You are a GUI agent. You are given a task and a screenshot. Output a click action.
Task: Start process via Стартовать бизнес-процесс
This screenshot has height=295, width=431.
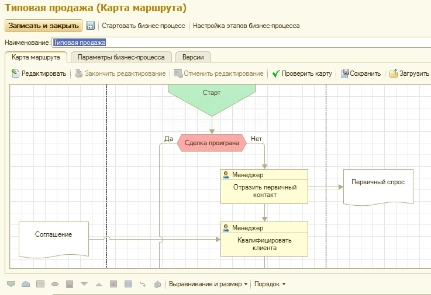point(143,26)
